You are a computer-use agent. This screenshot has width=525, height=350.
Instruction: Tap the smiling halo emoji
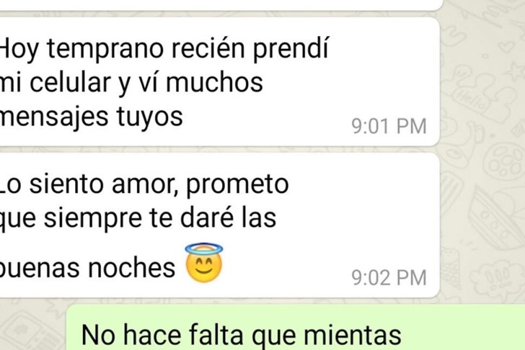click(204, 263)
